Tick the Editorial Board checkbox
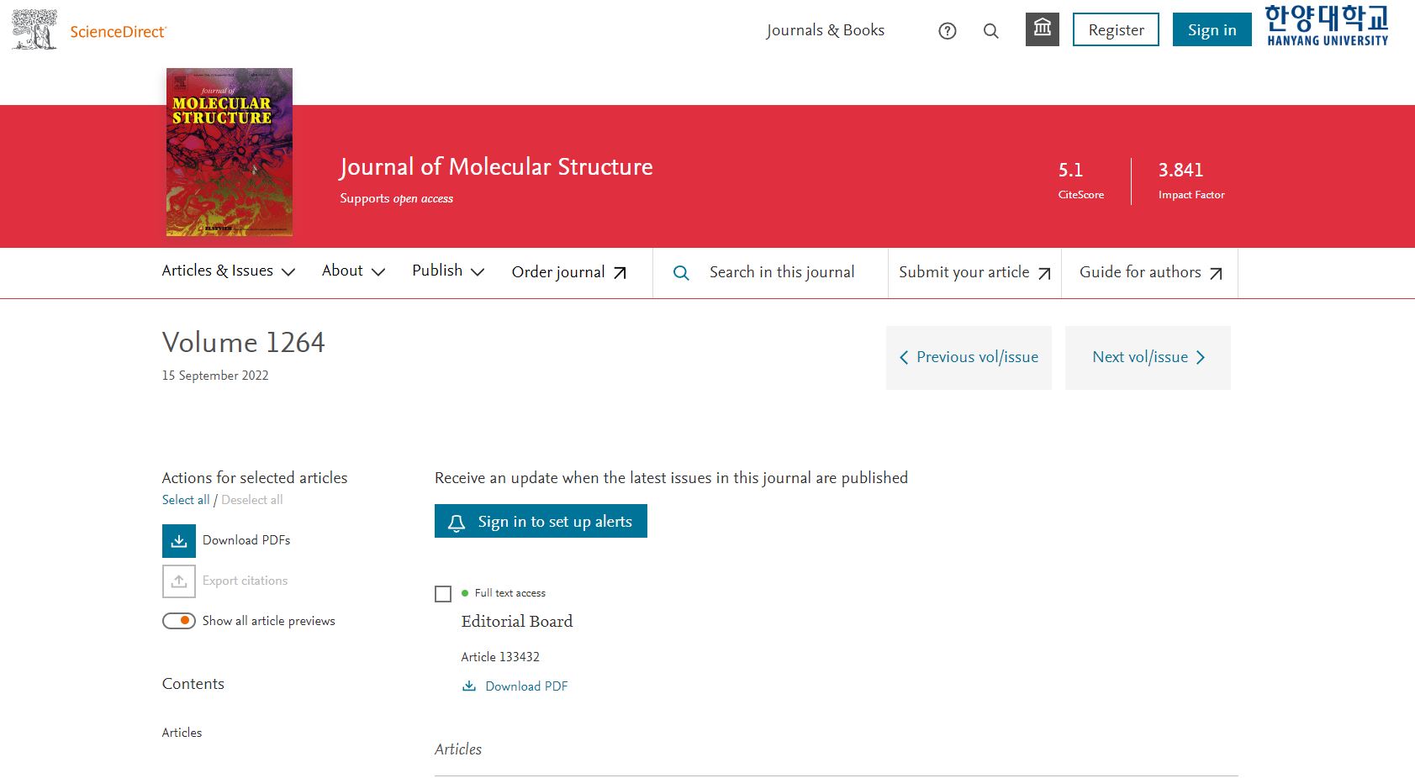This screenshot has height=778, width=1415. click(443, 594)
